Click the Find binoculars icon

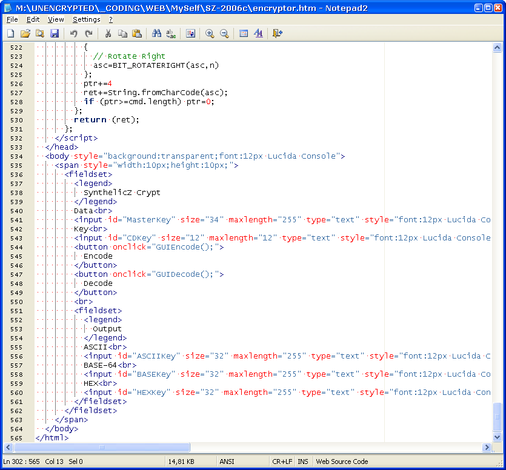(x=156, y=33)
